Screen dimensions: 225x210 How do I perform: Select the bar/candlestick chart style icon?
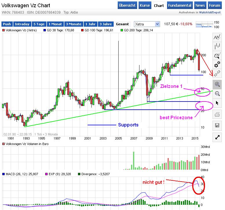[x=217, y=46]
